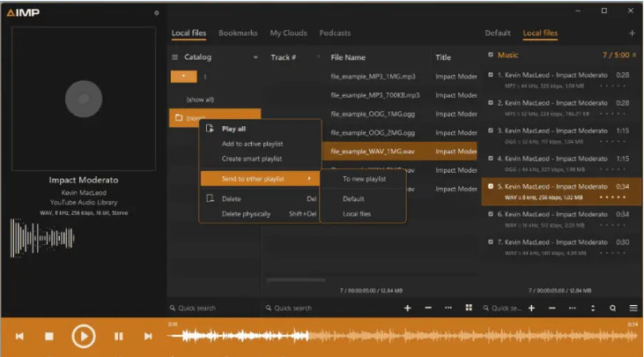Click the orange asterisk filter button
The height and width of the screenshot is (357, 644).
(x=183, y=77)
